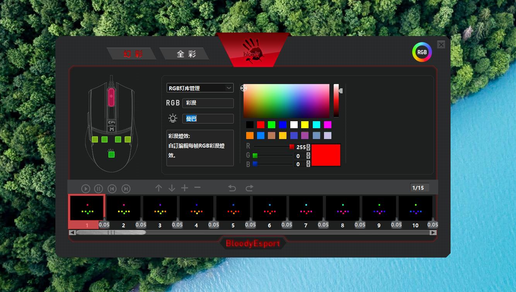Viewport: 516px width, 292px height.
Task: Remove a frame with the minus icon
Action: coord(197,188)
